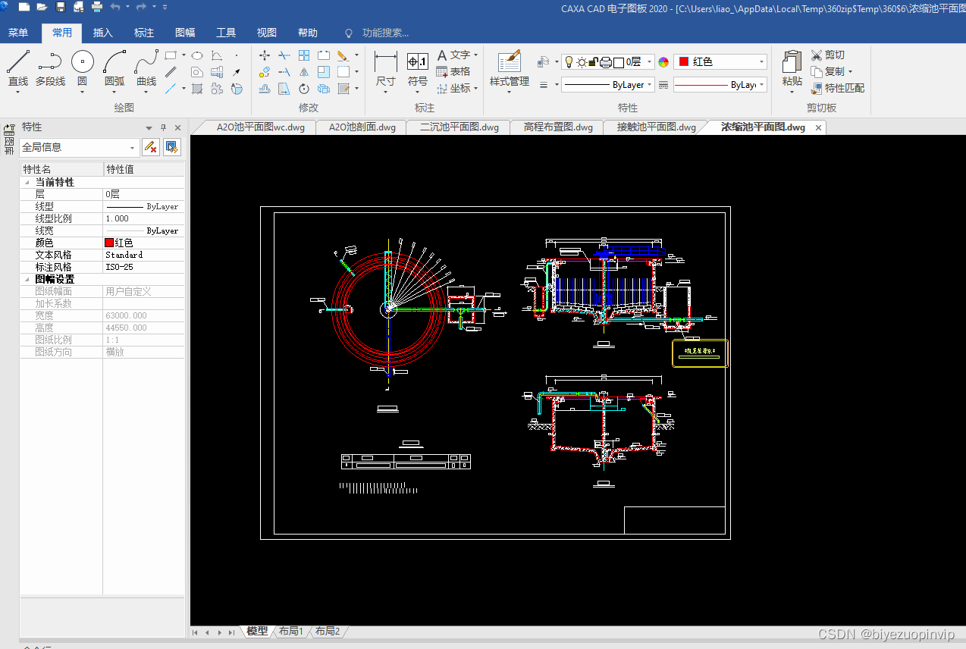Select the parallel lines tool

171,72
